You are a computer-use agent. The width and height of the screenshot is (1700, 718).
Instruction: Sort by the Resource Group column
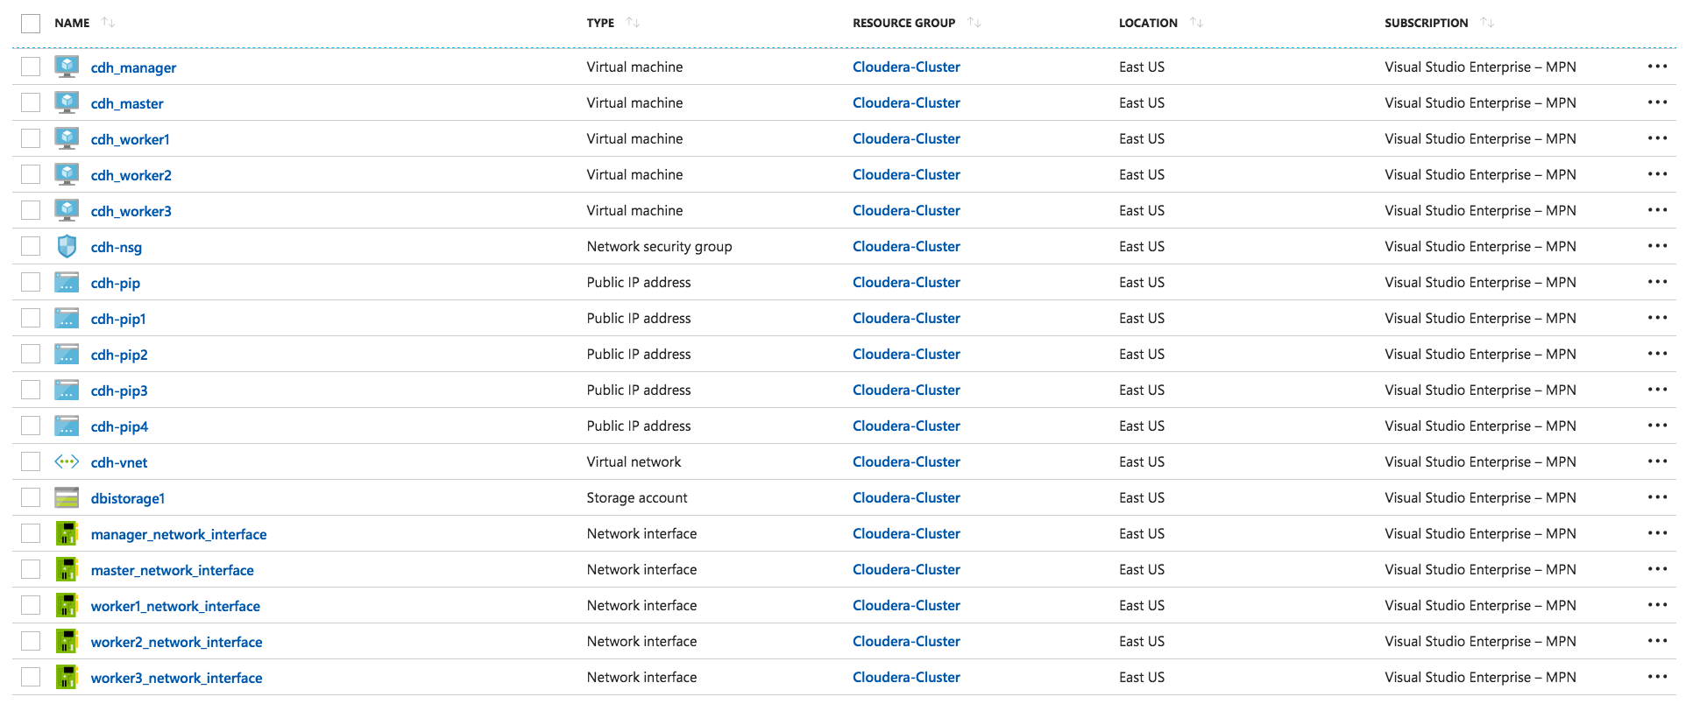(x=974, y=23)
